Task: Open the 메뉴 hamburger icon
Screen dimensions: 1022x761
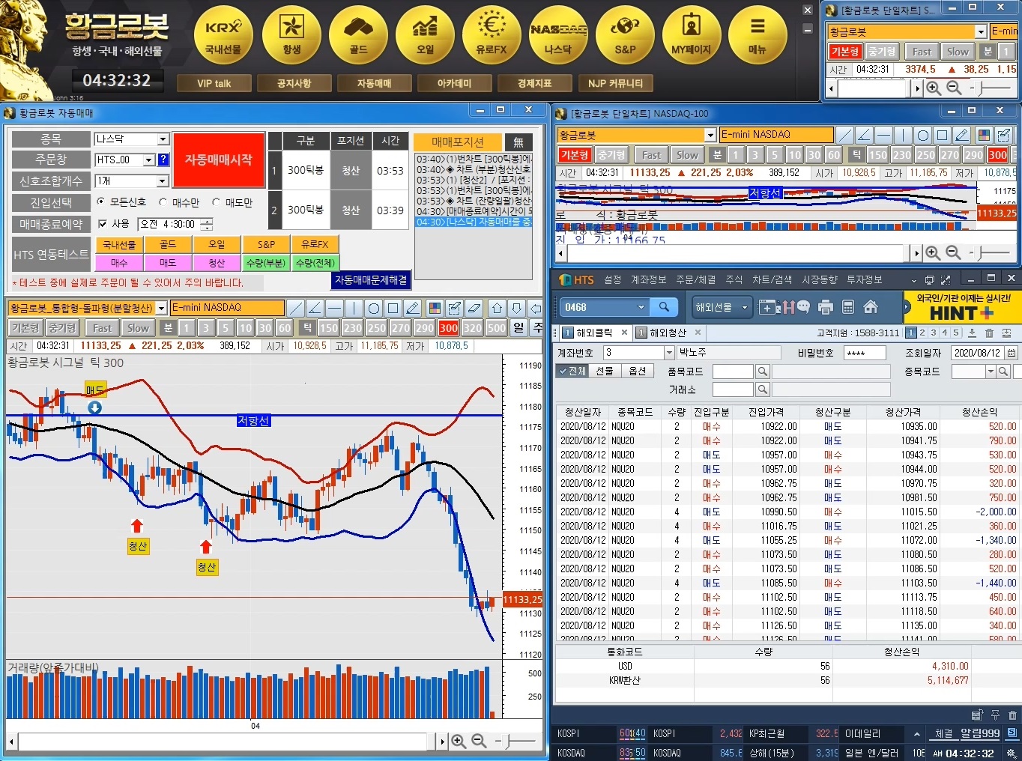Action: tap(758, 34)
